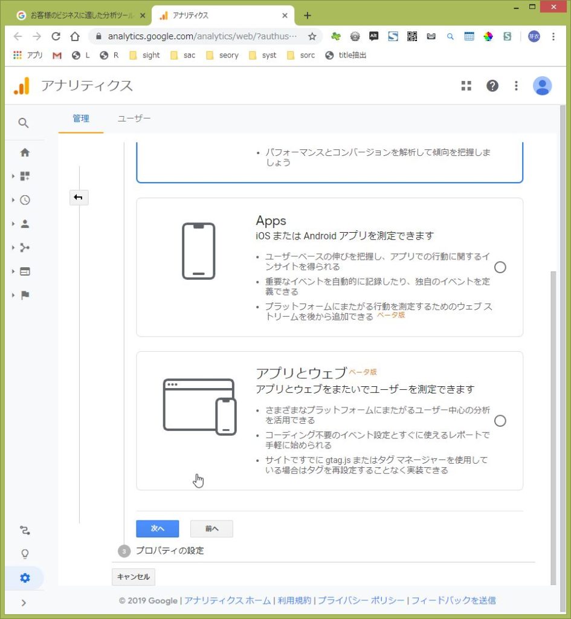Image resolution: width=571 pixels, height=619 pixels.
Task: Open the Behavior icon in sidebar
Action: [x=25, y=271]
